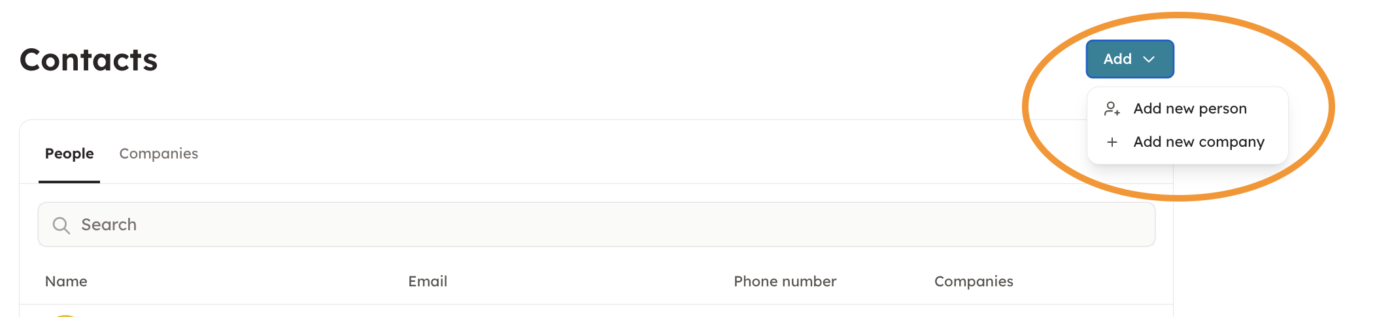Click the 'Add new person' text label

1190,109
